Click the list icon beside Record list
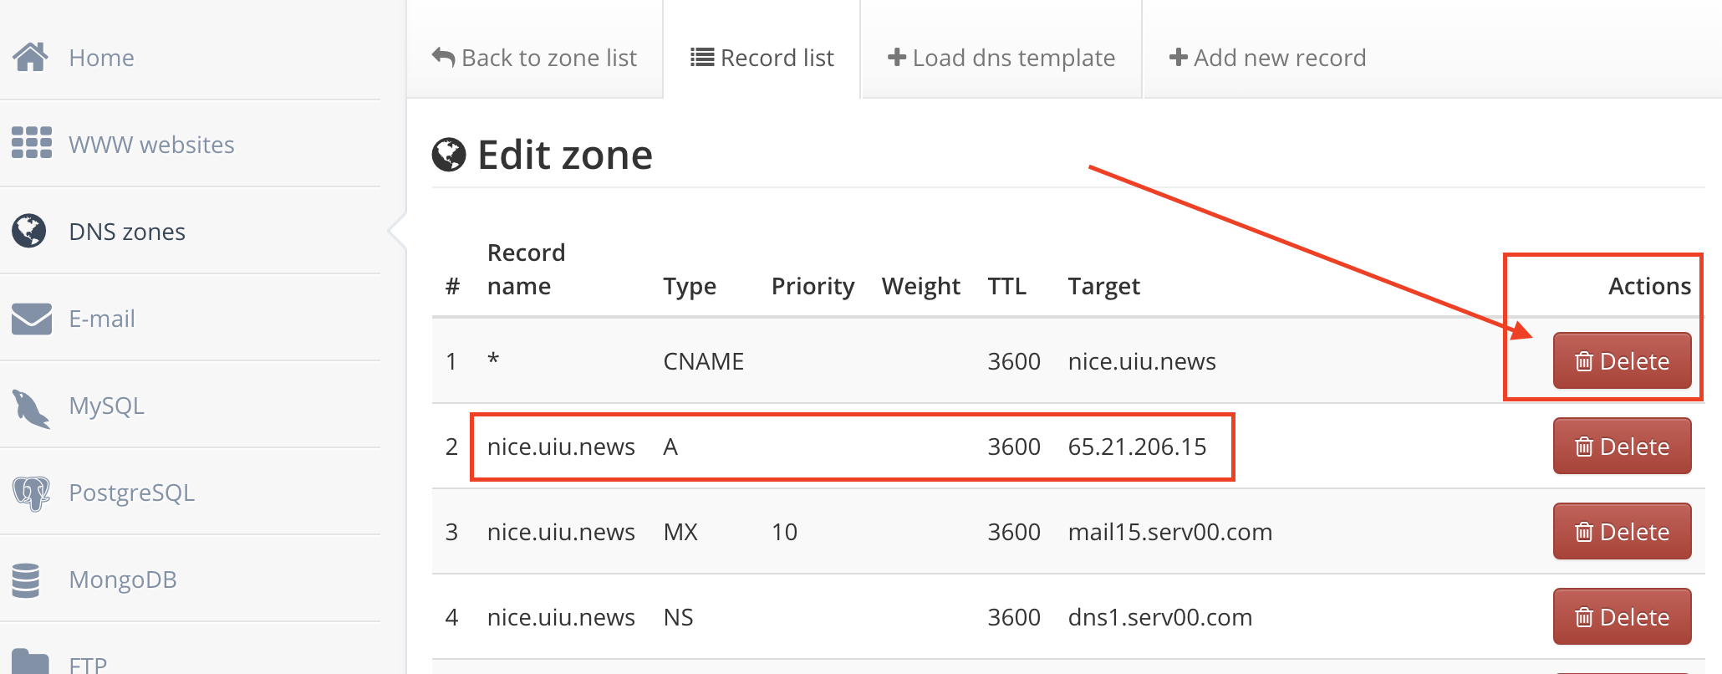This screenshot has height=674, width=1722. click(x=702, y=57)
